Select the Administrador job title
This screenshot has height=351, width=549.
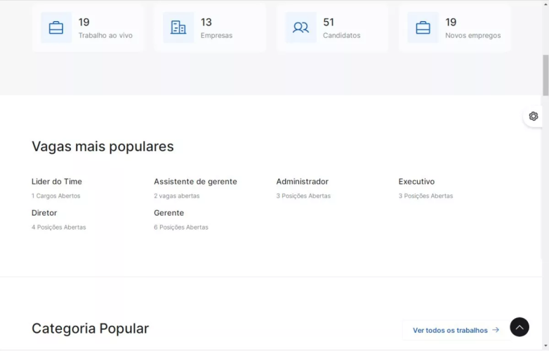tap(302, 182)
